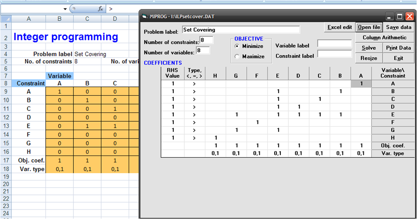
Task: Click the Excel edit button
Action: pyautogui.click(x=340, y=27)
